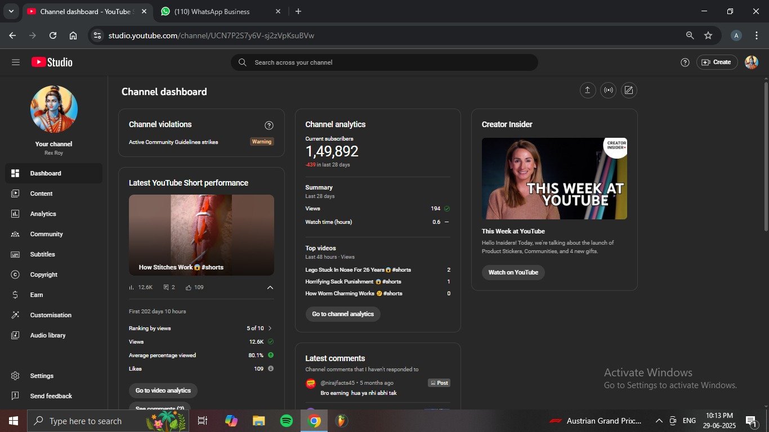This screenshot has height=432, width=769.
Task: Click the YouTube Studio logo
Action: tap(52, 62)
